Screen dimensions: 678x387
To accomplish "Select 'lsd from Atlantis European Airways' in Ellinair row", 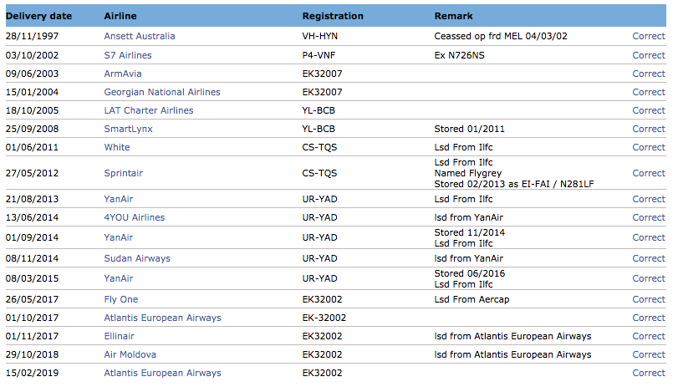I will 512,336.
